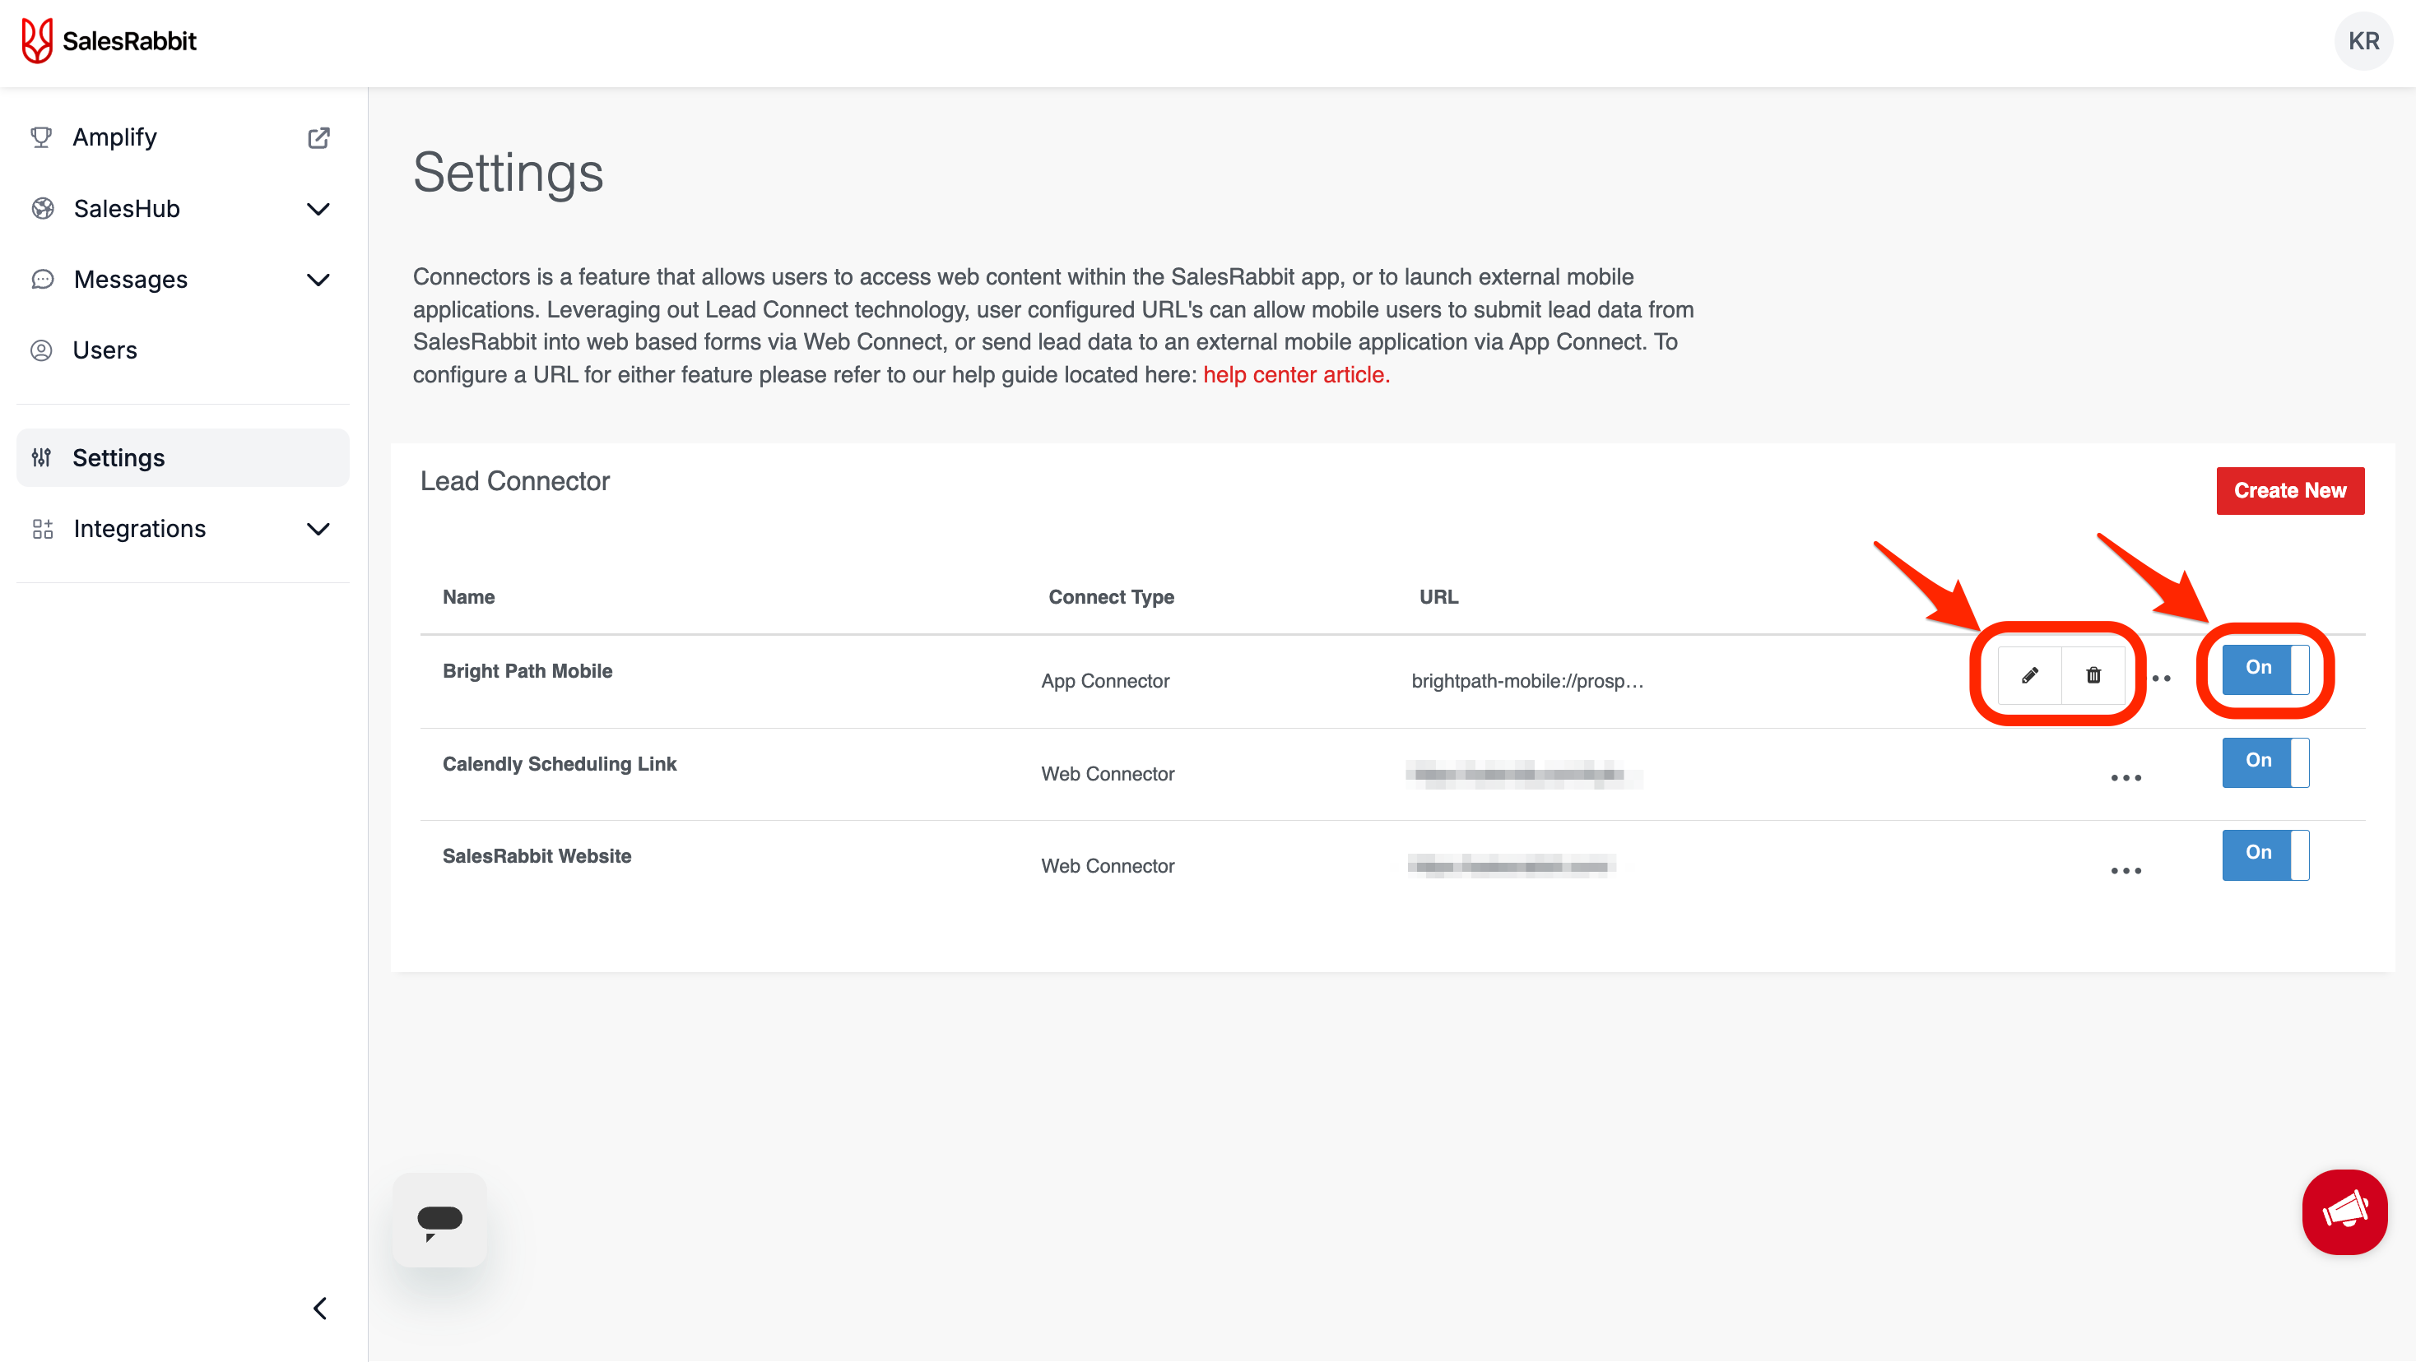The height and width of the screenshot is (1362, 2416).
Task: Toggle the Calendly Scheduling Link On switch
Action: pos(2265,761)
